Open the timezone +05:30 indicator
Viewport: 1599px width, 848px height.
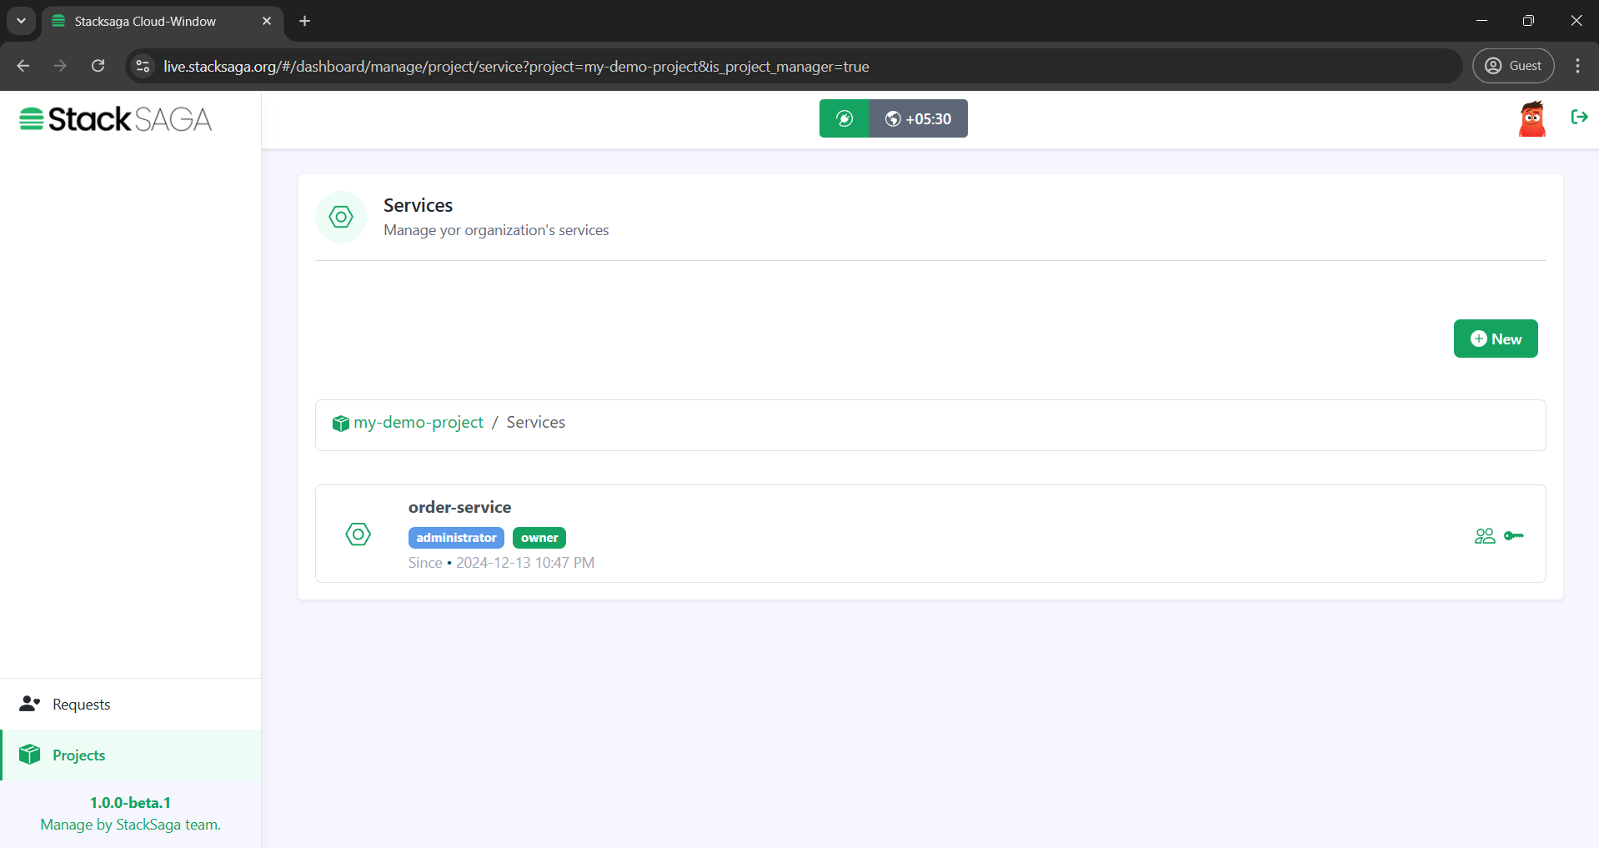tap(920, 118)
